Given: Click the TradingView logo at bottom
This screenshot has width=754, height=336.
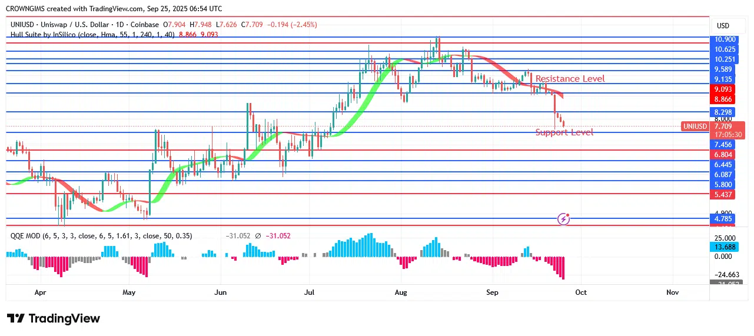Looking at the screenshot, I should coord(54,318).
